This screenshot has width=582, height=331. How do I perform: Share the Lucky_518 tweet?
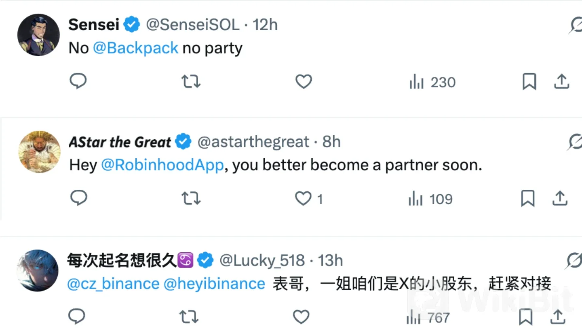pyautogui.click(x=558, y=317)
